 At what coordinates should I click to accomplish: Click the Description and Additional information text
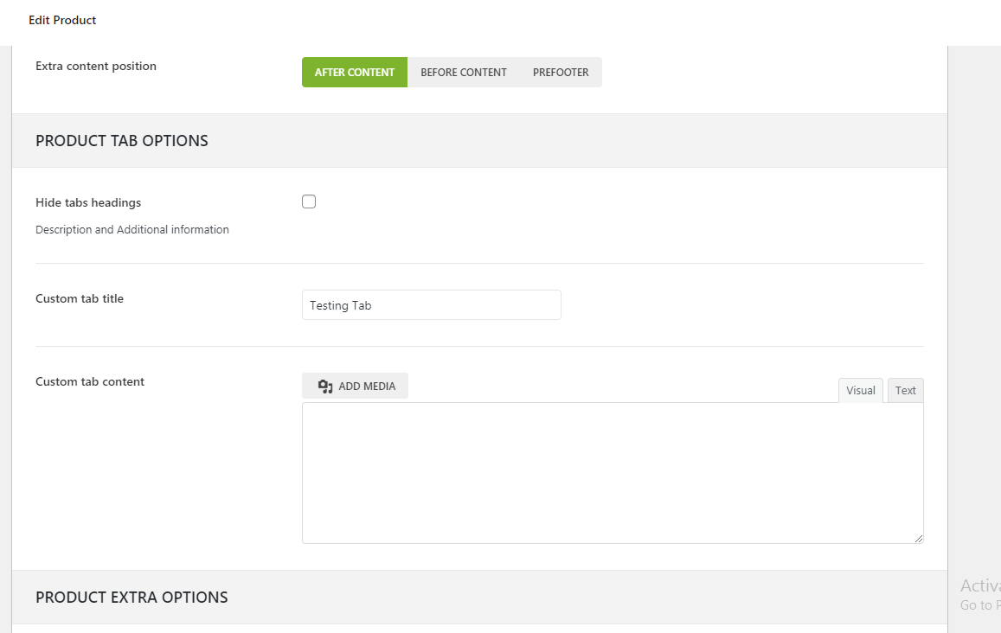(x=132, y=230)
